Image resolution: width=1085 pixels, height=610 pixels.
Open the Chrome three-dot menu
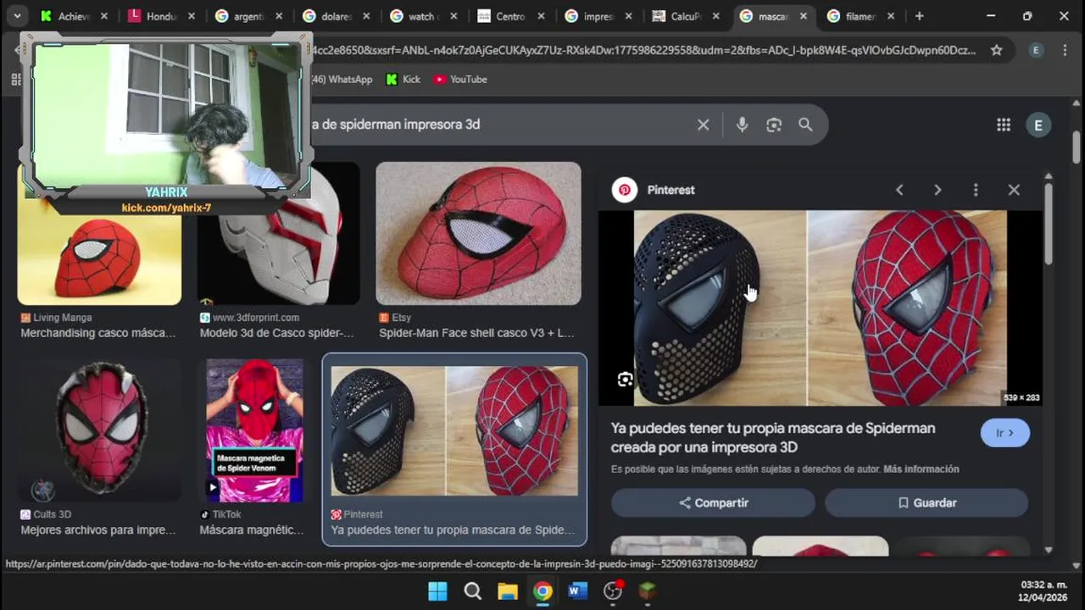click(x=1065, y=50)
